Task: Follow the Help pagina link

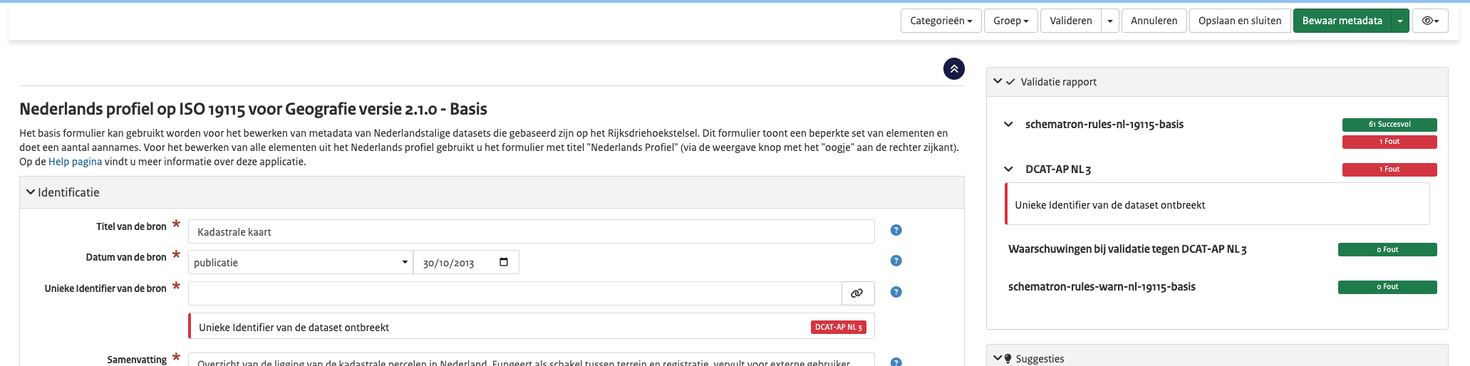Action: point(75,162)
